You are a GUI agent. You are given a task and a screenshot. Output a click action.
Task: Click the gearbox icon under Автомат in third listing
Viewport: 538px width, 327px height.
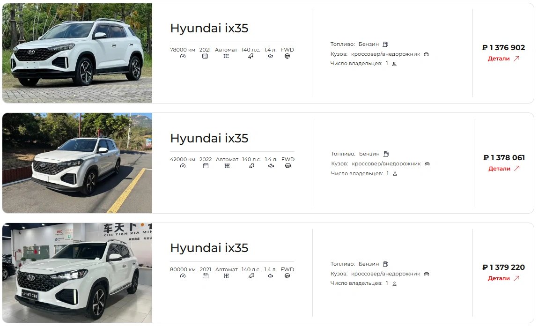[226, 276]
